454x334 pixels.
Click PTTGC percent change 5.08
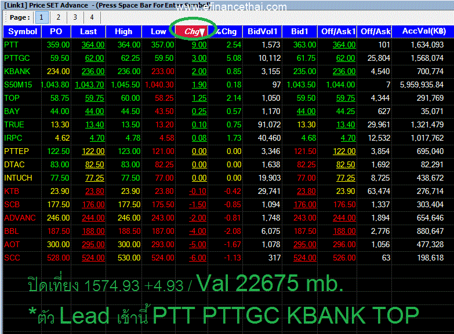pos(234,58)
